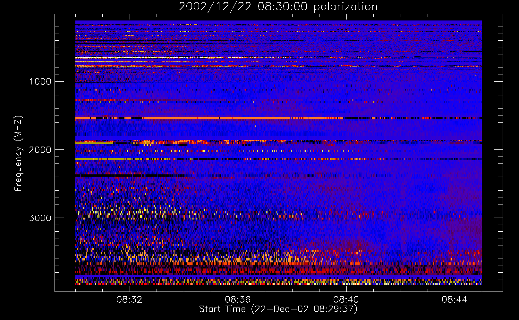The image size is (519, 320).
Task: Select the 1000 frequency axis label
Action: tap(40, 82)
